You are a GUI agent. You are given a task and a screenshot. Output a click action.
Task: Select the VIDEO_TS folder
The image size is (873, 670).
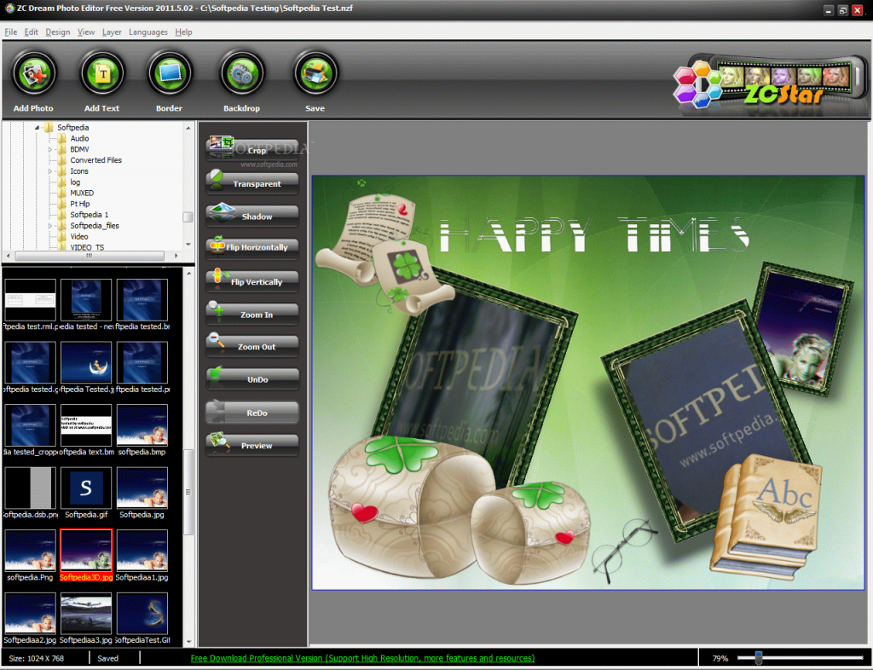pos(87,247)
